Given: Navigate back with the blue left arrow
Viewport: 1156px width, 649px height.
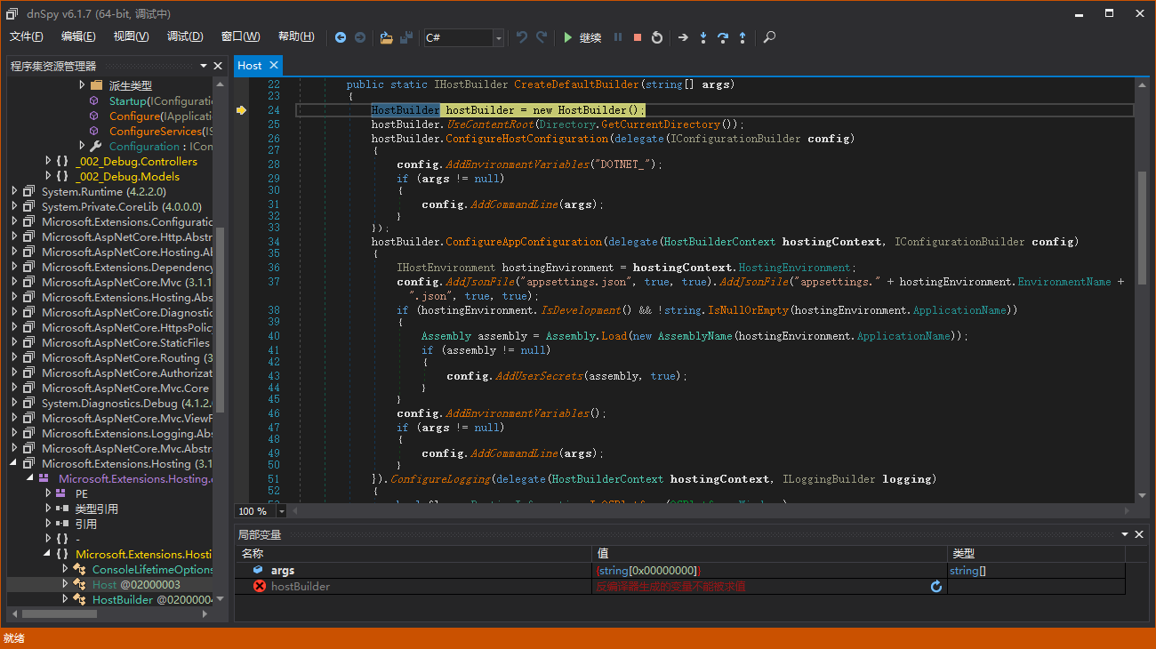Looking at the screenshot, I should coord(341,37).
